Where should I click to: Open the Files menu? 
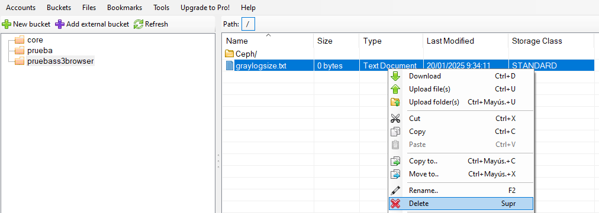tap(89, 8)
